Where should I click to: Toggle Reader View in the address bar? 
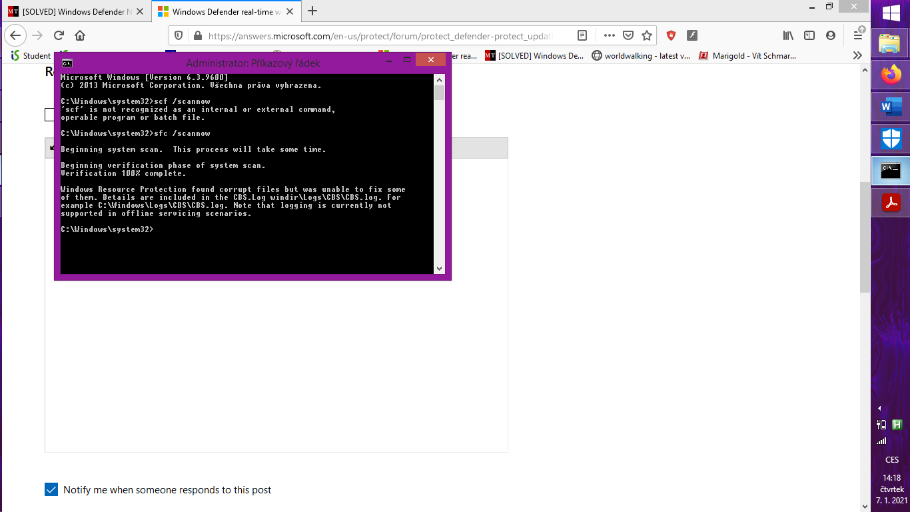(x=582, y=35)
